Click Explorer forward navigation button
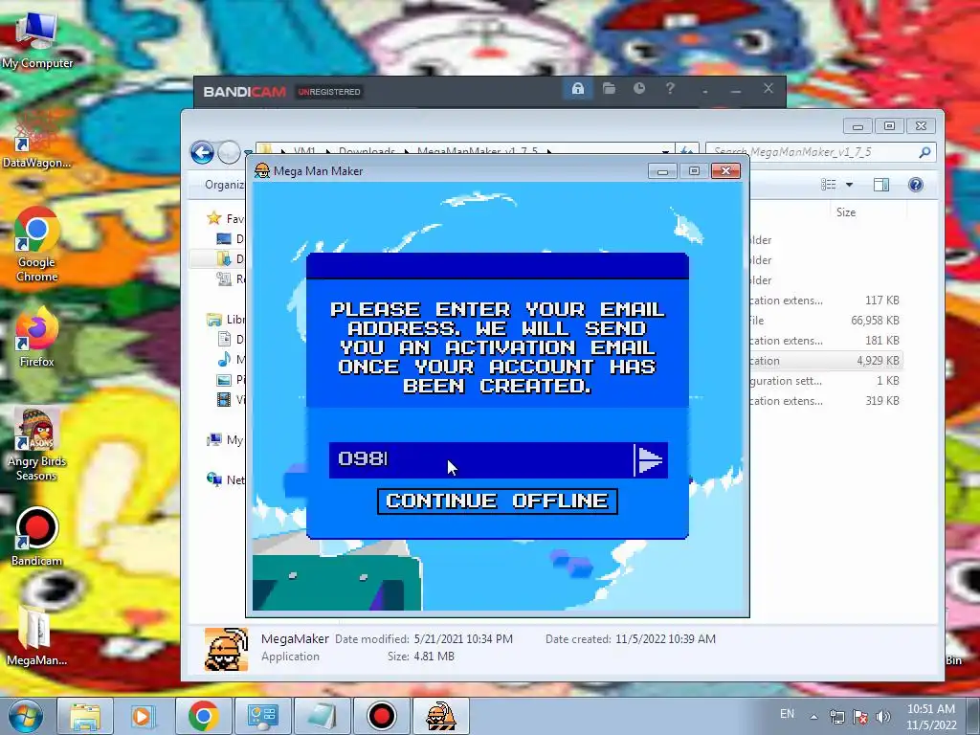The height and width of the screenshot is (735, 980). click(x=229, y=152)
